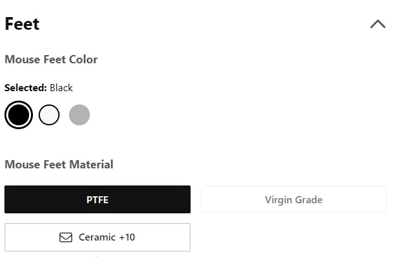The height and width of the screenshot is (257, 397).
Task: Collapse the Feet section with the chevron
Action: click(x=378, y=24)
